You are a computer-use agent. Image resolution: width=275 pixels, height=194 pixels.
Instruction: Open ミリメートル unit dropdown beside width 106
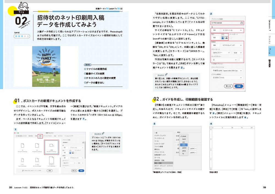tap(232, 30)
